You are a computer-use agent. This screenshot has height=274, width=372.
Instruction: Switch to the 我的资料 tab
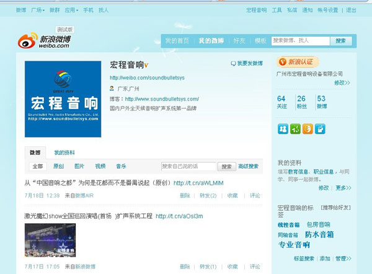[x=64, y=152]
